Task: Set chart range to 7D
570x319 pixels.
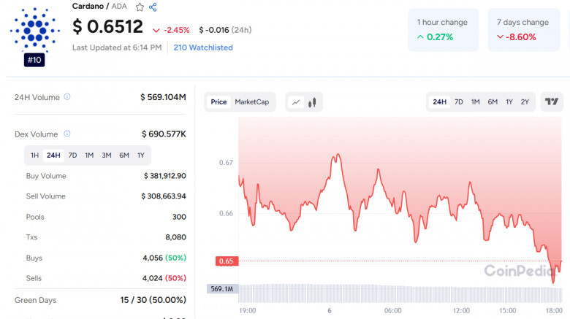Action: pyautogui.click(x=459, y=102)
